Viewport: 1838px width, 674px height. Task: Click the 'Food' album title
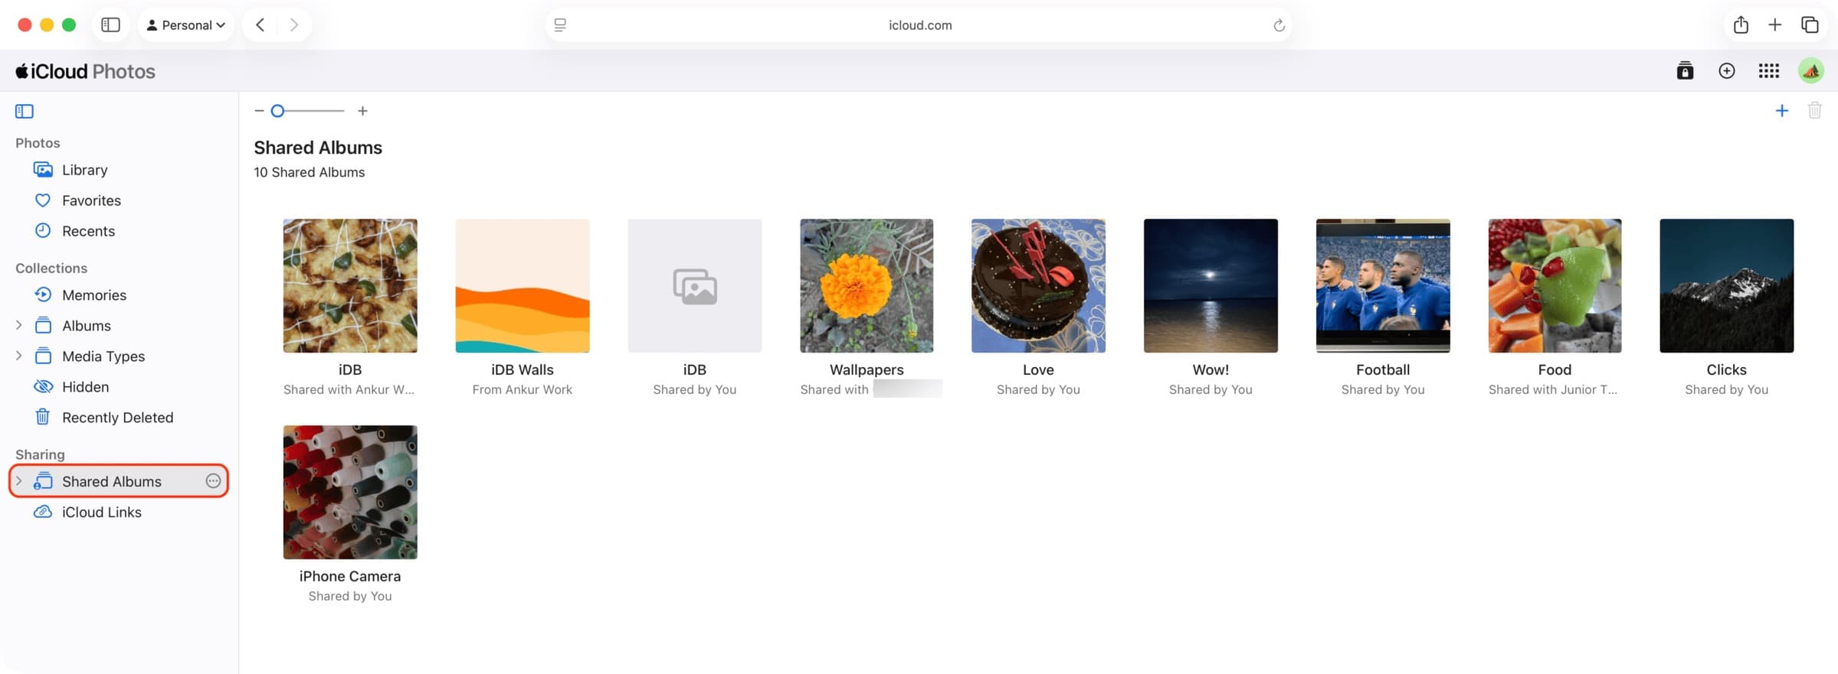click(1555, 370)
